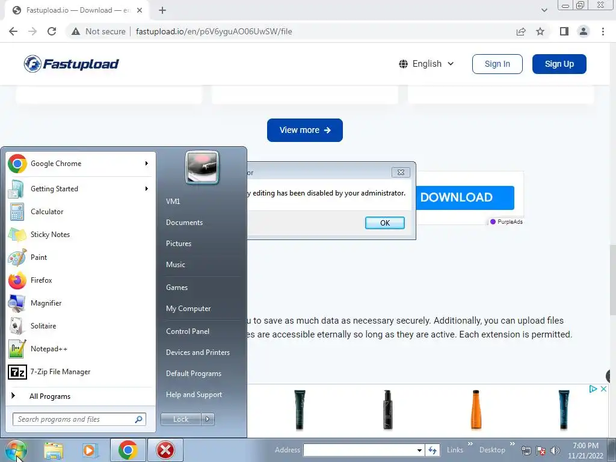Viewport: 616px width, 462px height.
Task: Open Control Panel from Start menu
Action: point(188,331)
